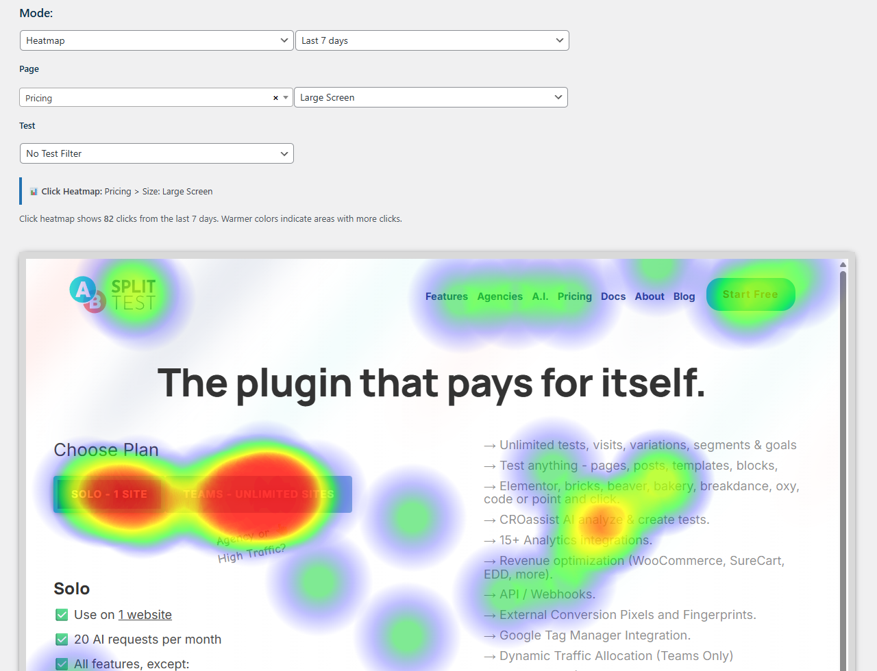877x671 pixels.
Task: Clear the Pricing page selection with x
Action: click(x=275, y=98)
